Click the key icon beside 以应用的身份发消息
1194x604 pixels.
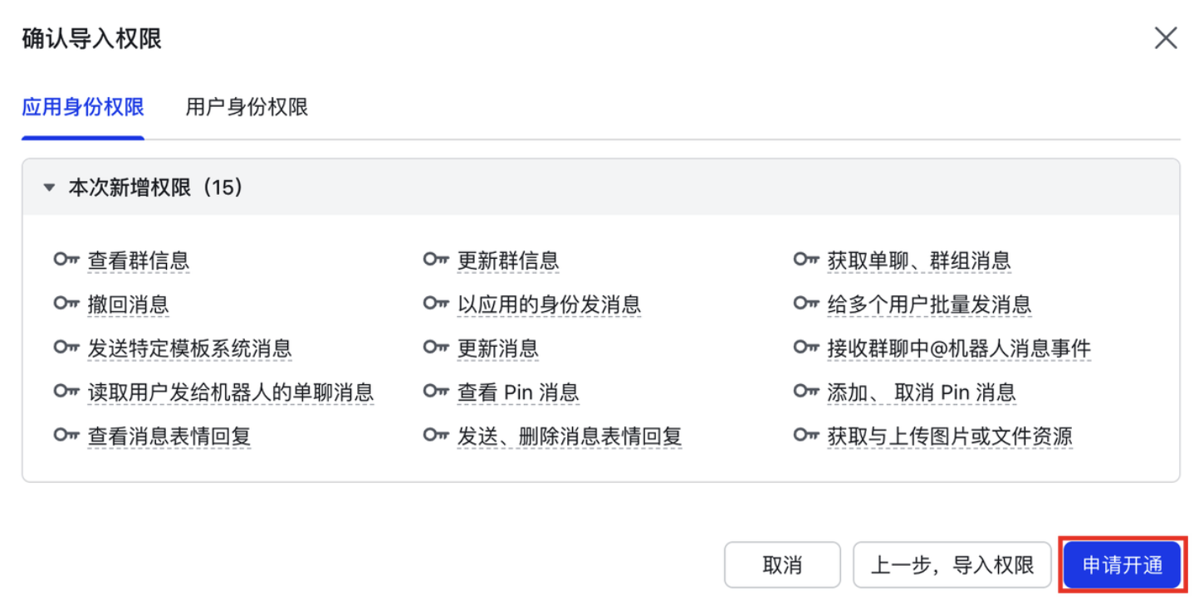[436, 304]
